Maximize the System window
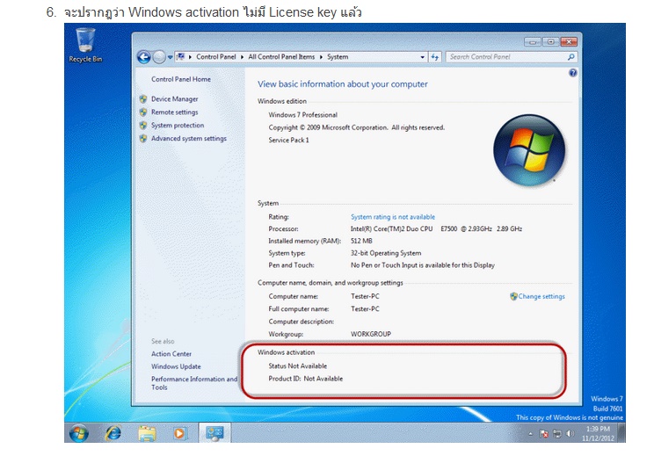The height and width of the screenshot is (456, 654). pyautogui.click(x=550, y=41)
